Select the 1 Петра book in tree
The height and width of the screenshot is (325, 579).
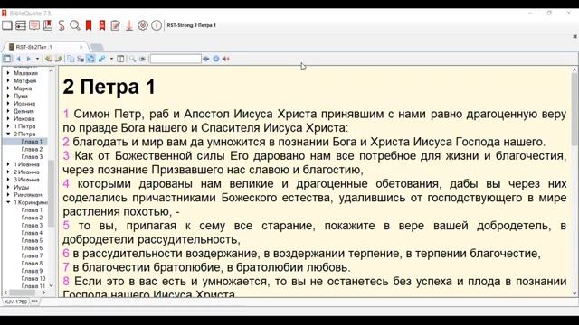(24, 126)
